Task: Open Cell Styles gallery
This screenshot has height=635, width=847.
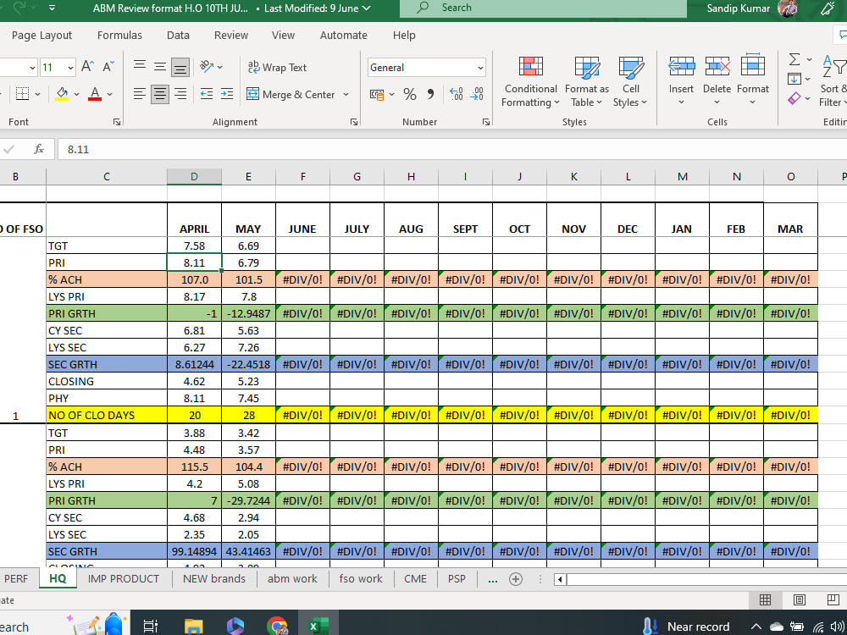Action: click(x=630, y=81)
